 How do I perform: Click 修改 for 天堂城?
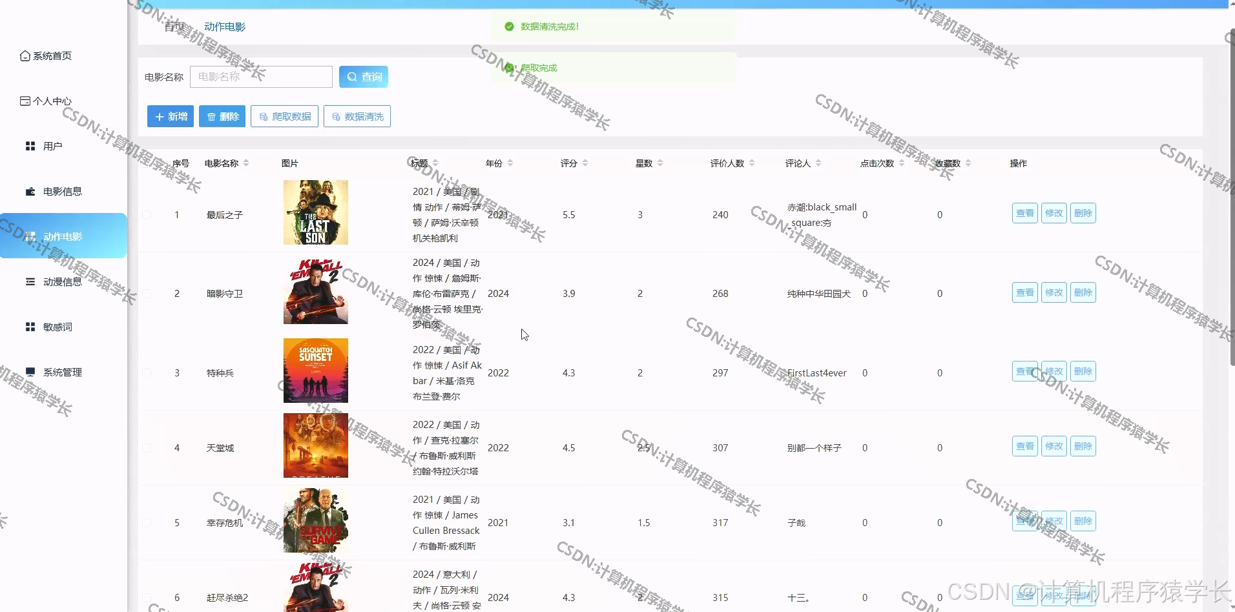(1054, 446)
